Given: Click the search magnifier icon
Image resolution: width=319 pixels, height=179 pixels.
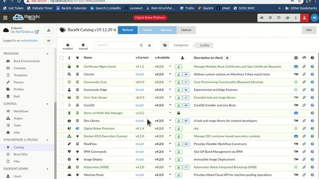Looking at the screenshot, I should point(141,45).
